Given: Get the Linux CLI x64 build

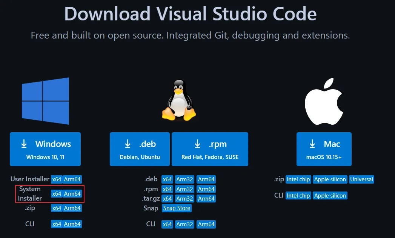Looking at the screenshot, I should tap(167, 224).
